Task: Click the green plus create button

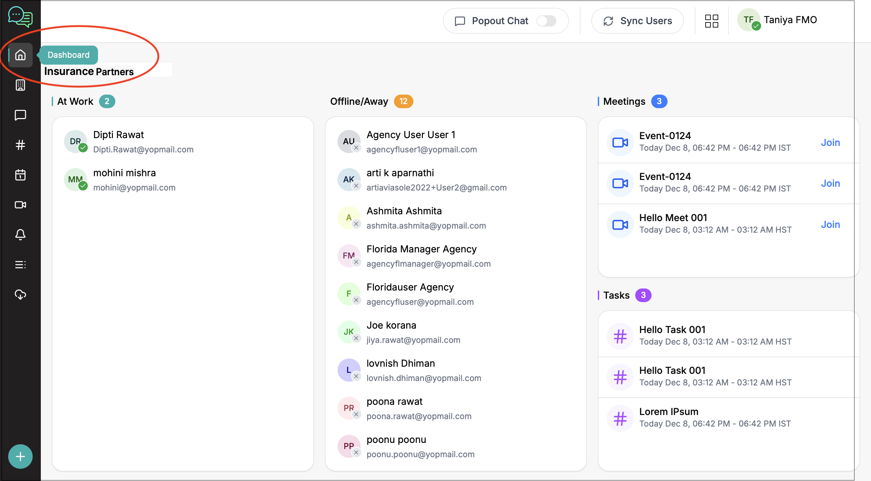Action: [20, 457]
